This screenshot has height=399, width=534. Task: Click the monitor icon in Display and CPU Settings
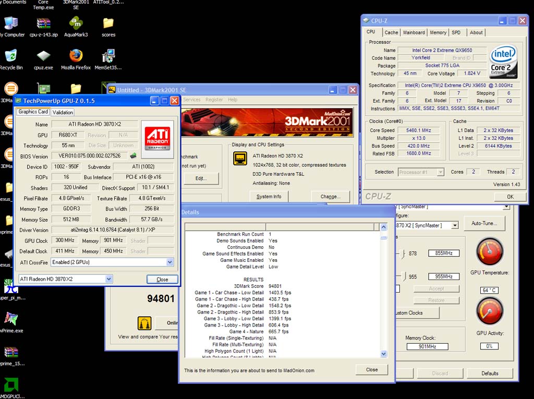(240, 159)
